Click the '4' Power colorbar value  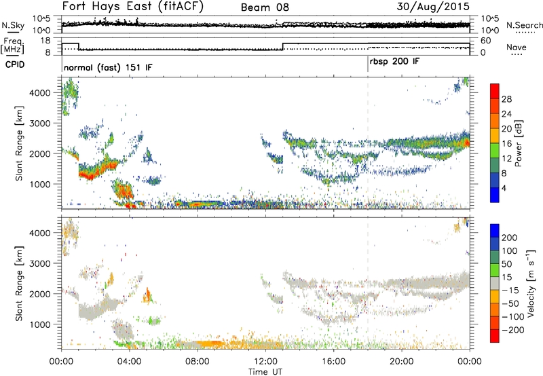(x=505, y=189)
